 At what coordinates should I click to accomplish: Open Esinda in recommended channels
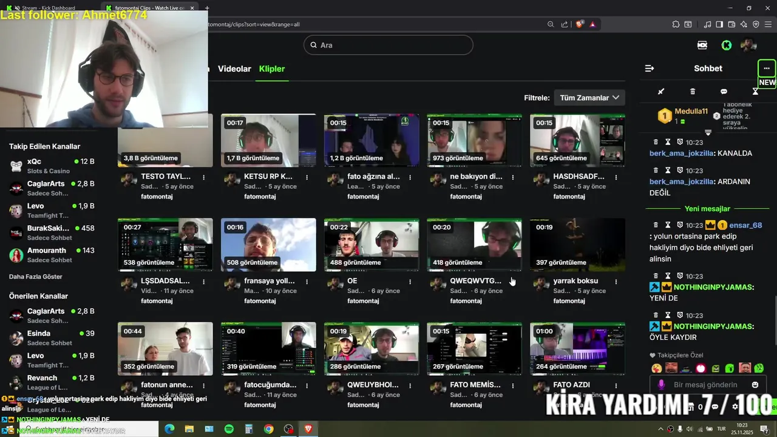(52, 337)
